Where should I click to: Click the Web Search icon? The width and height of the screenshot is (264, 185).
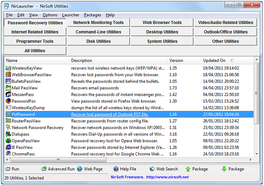pos(152,169)
